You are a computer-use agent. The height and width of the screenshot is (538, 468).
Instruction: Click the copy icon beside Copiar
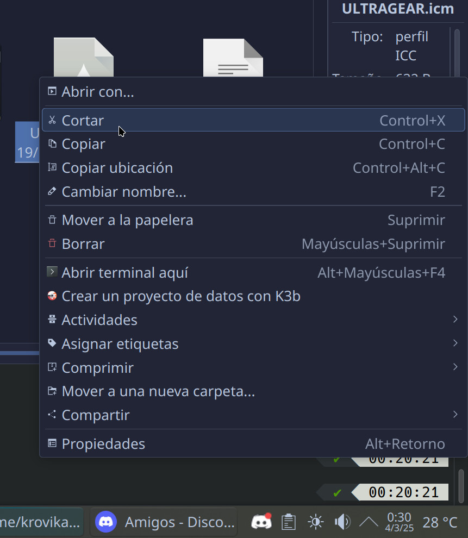tap(52, 144)
